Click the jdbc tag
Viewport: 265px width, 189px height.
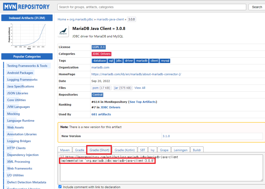click(119, 61)
